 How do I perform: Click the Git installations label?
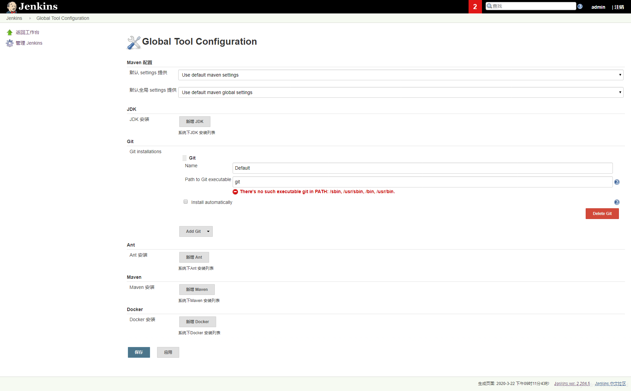coord(145,151)
